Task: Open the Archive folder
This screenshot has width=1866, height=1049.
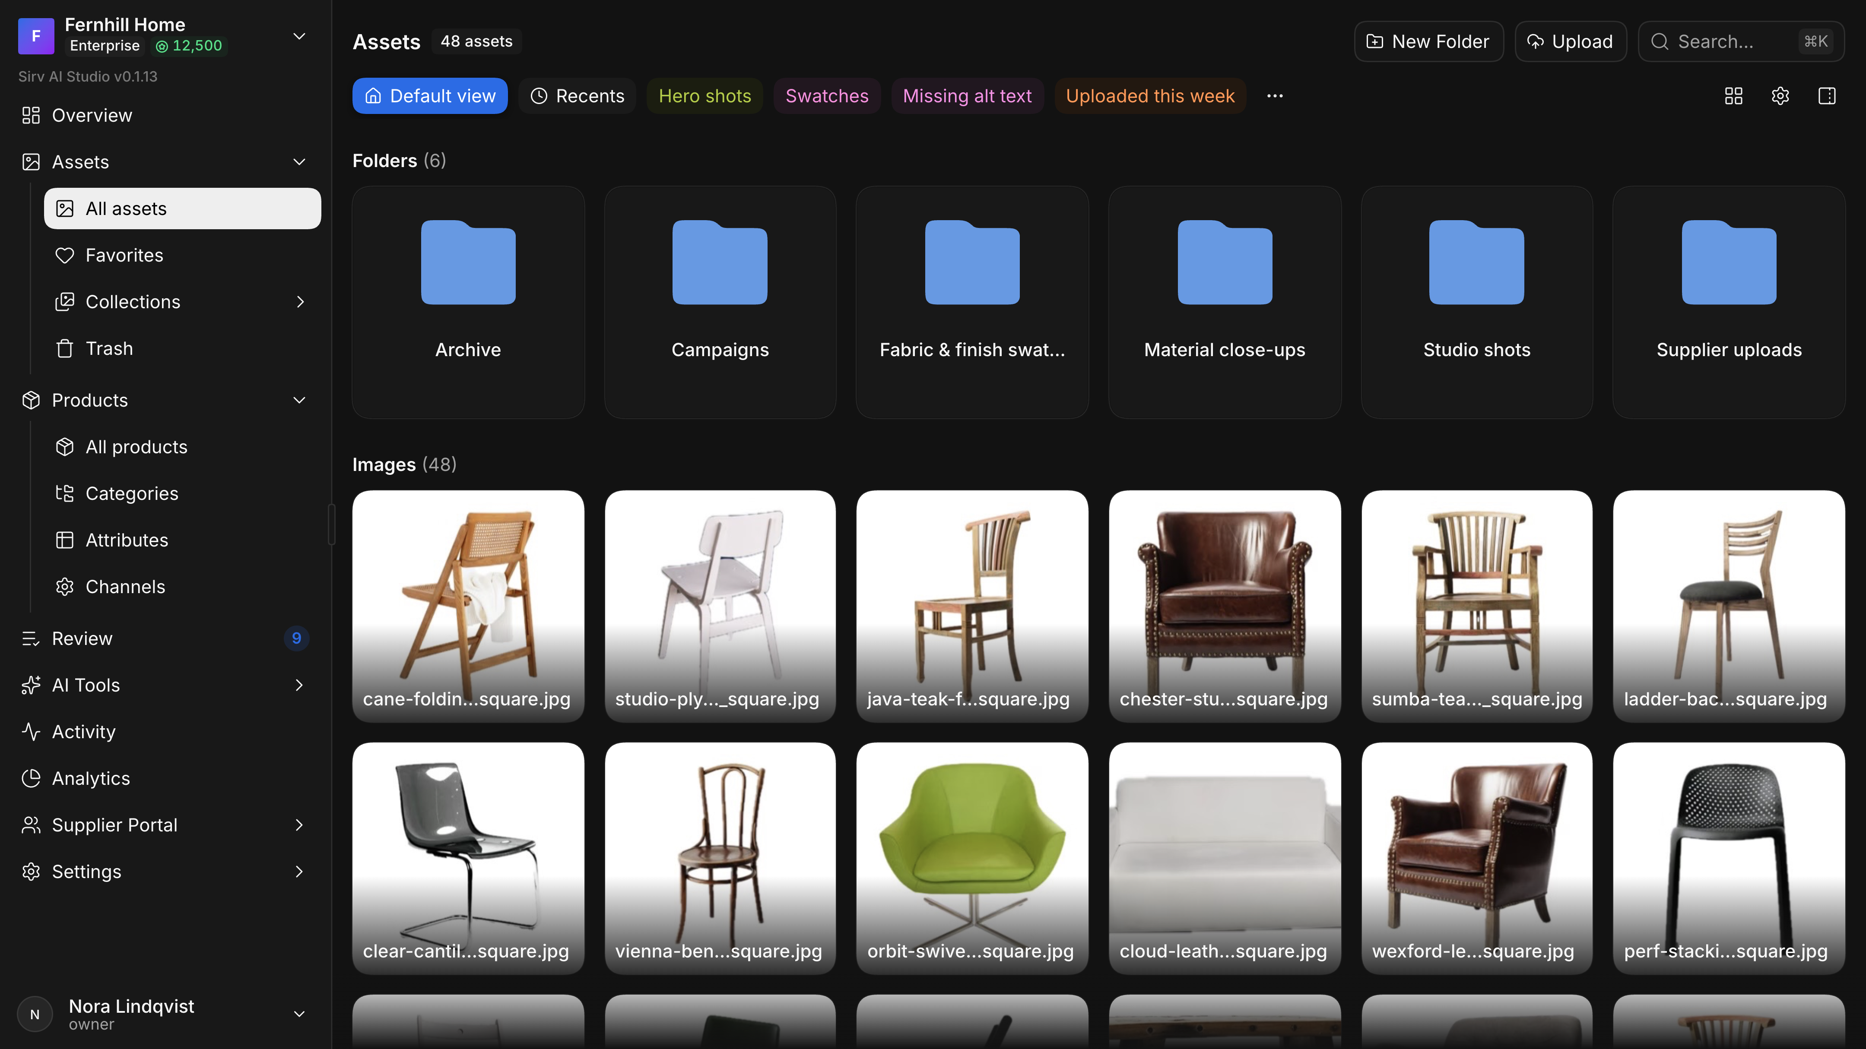Action: click(x=468, y=302)
